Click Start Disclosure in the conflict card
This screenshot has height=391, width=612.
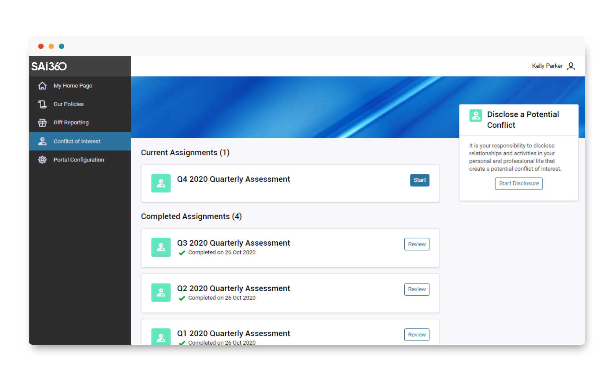(519, 183)
